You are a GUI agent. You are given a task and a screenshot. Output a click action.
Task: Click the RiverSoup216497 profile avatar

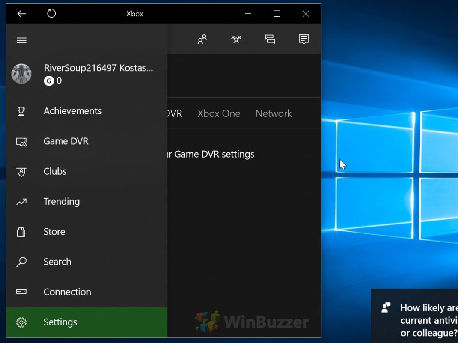coord(21,74)
